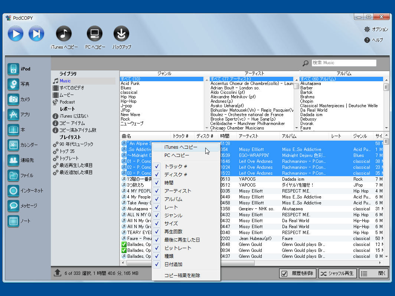Click the 履歴を削除 button
This screenshot has height=296, width=395.
pyautogui.click(x=298, y=273)
